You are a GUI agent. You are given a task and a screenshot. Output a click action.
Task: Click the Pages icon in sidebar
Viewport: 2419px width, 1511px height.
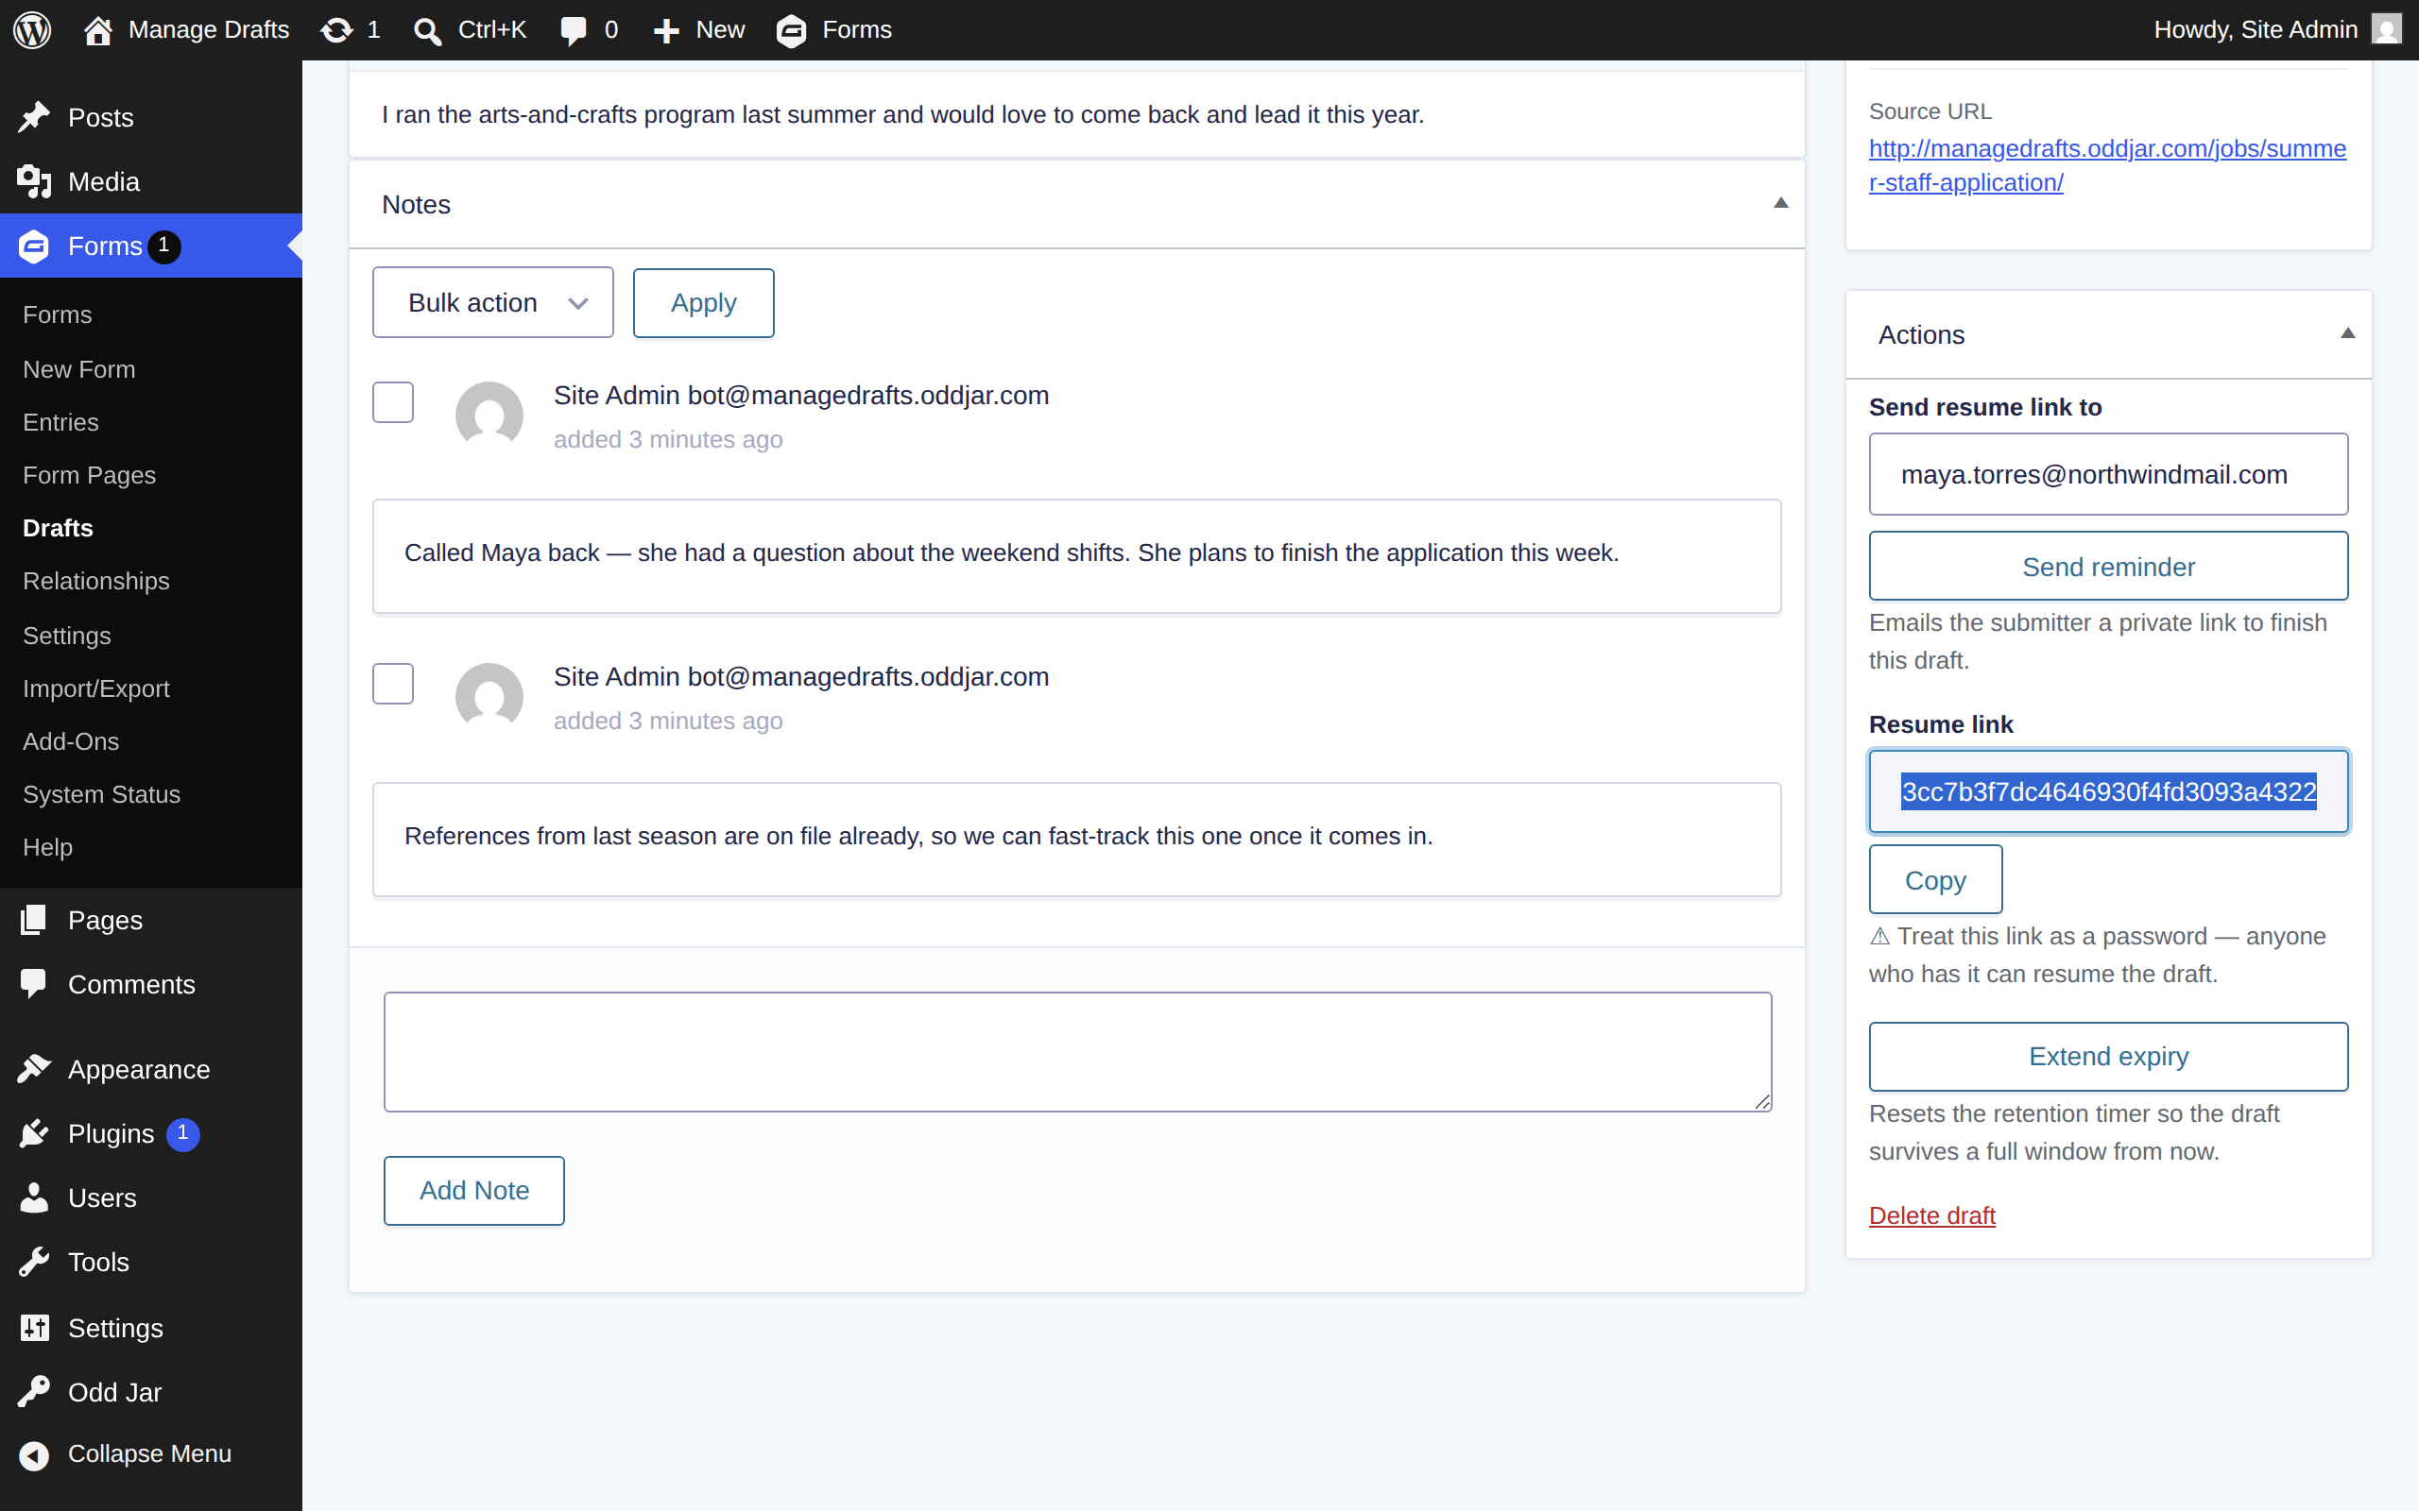point(34,920)
